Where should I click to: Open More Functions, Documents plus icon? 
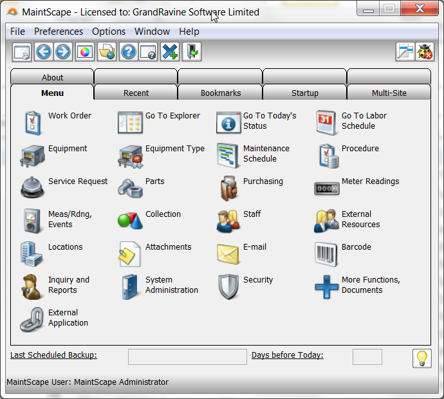tap(326, 287)
